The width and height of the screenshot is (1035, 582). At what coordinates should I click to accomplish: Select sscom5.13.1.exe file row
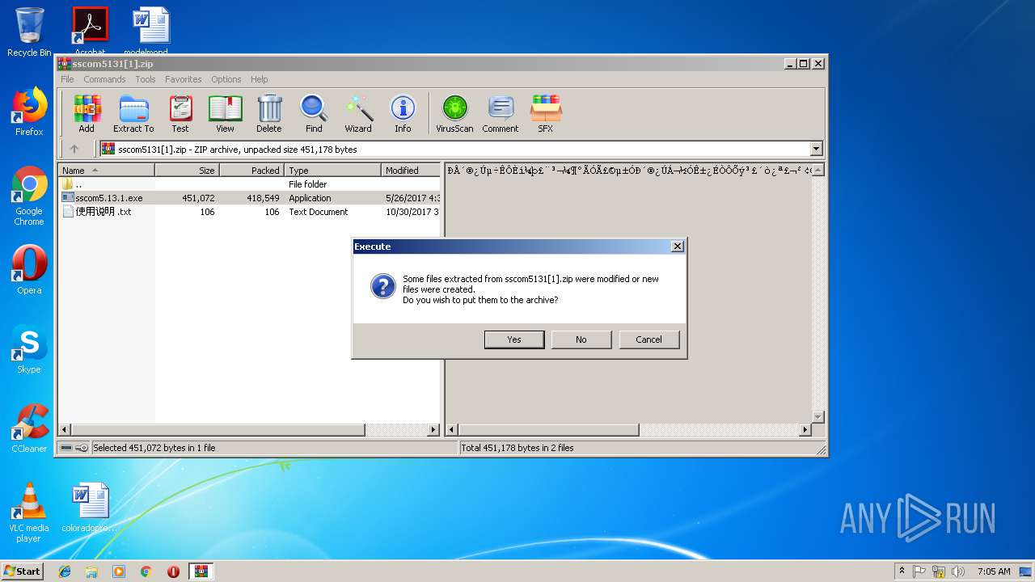pyautogui.click(x=249, y=198)
